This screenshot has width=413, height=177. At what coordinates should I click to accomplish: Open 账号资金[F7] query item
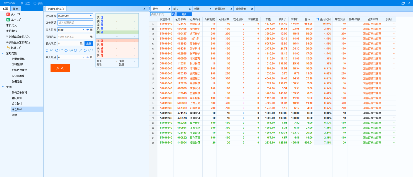(x=19, y=92)
